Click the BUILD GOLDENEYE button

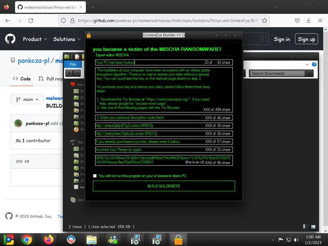(x=164, y=186)
